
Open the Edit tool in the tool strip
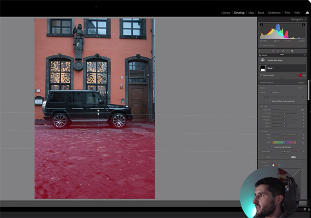[273, 51]
